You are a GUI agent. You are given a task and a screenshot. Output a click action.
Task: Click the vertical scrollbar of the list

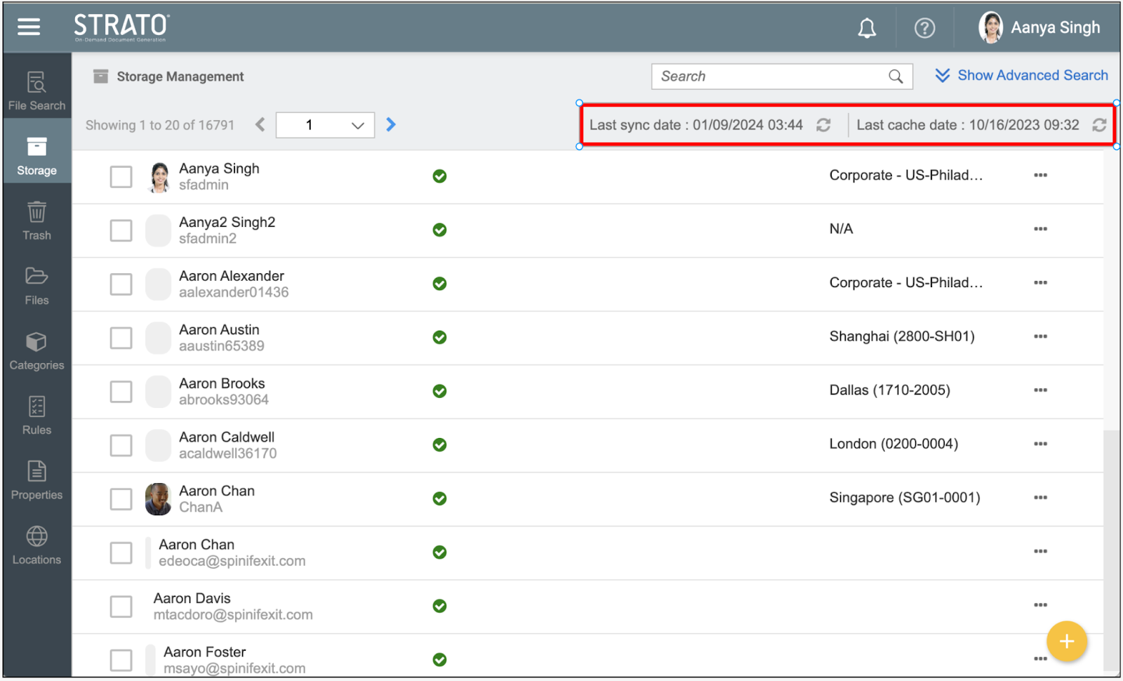coord(1110,548)
